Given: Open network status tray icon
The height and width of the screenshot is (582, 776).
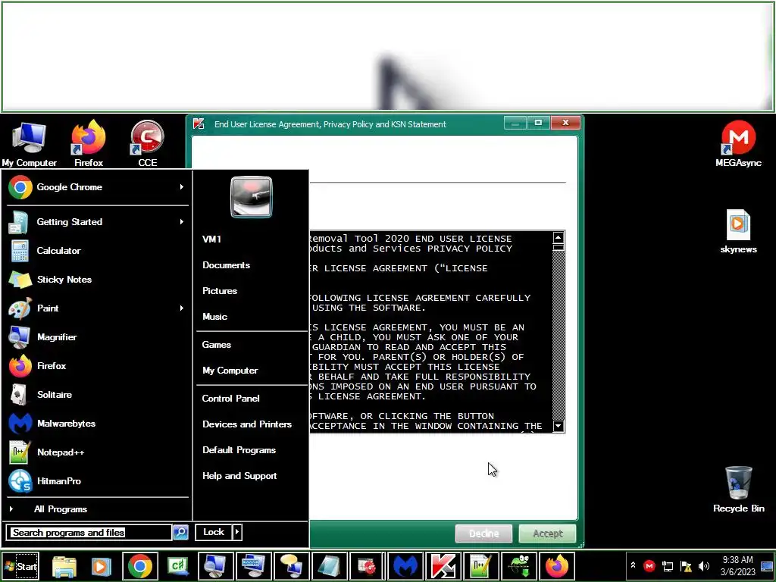Looking at the screenshot, I should 668,565.
